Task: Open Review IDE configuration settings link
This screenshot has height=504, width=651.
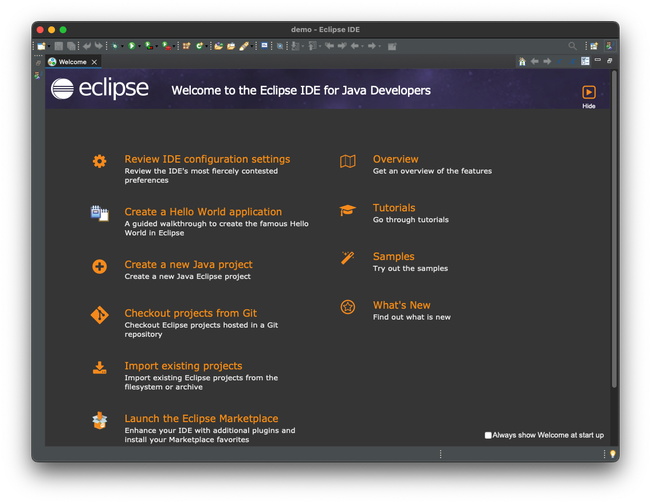Action: [x=207, y=159]
